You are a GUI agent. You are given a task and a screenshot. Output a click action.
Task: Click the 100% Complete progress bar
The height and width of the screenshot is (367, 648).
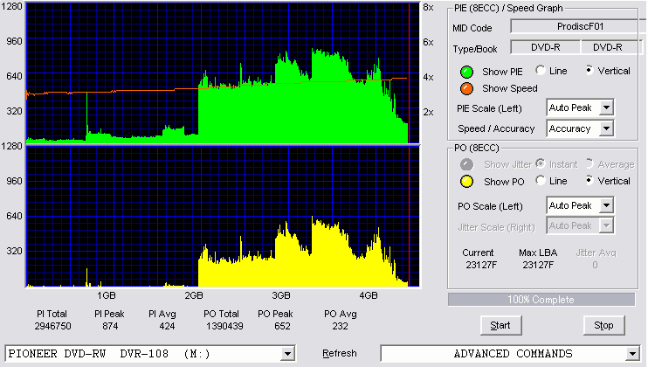pos(541,300)
